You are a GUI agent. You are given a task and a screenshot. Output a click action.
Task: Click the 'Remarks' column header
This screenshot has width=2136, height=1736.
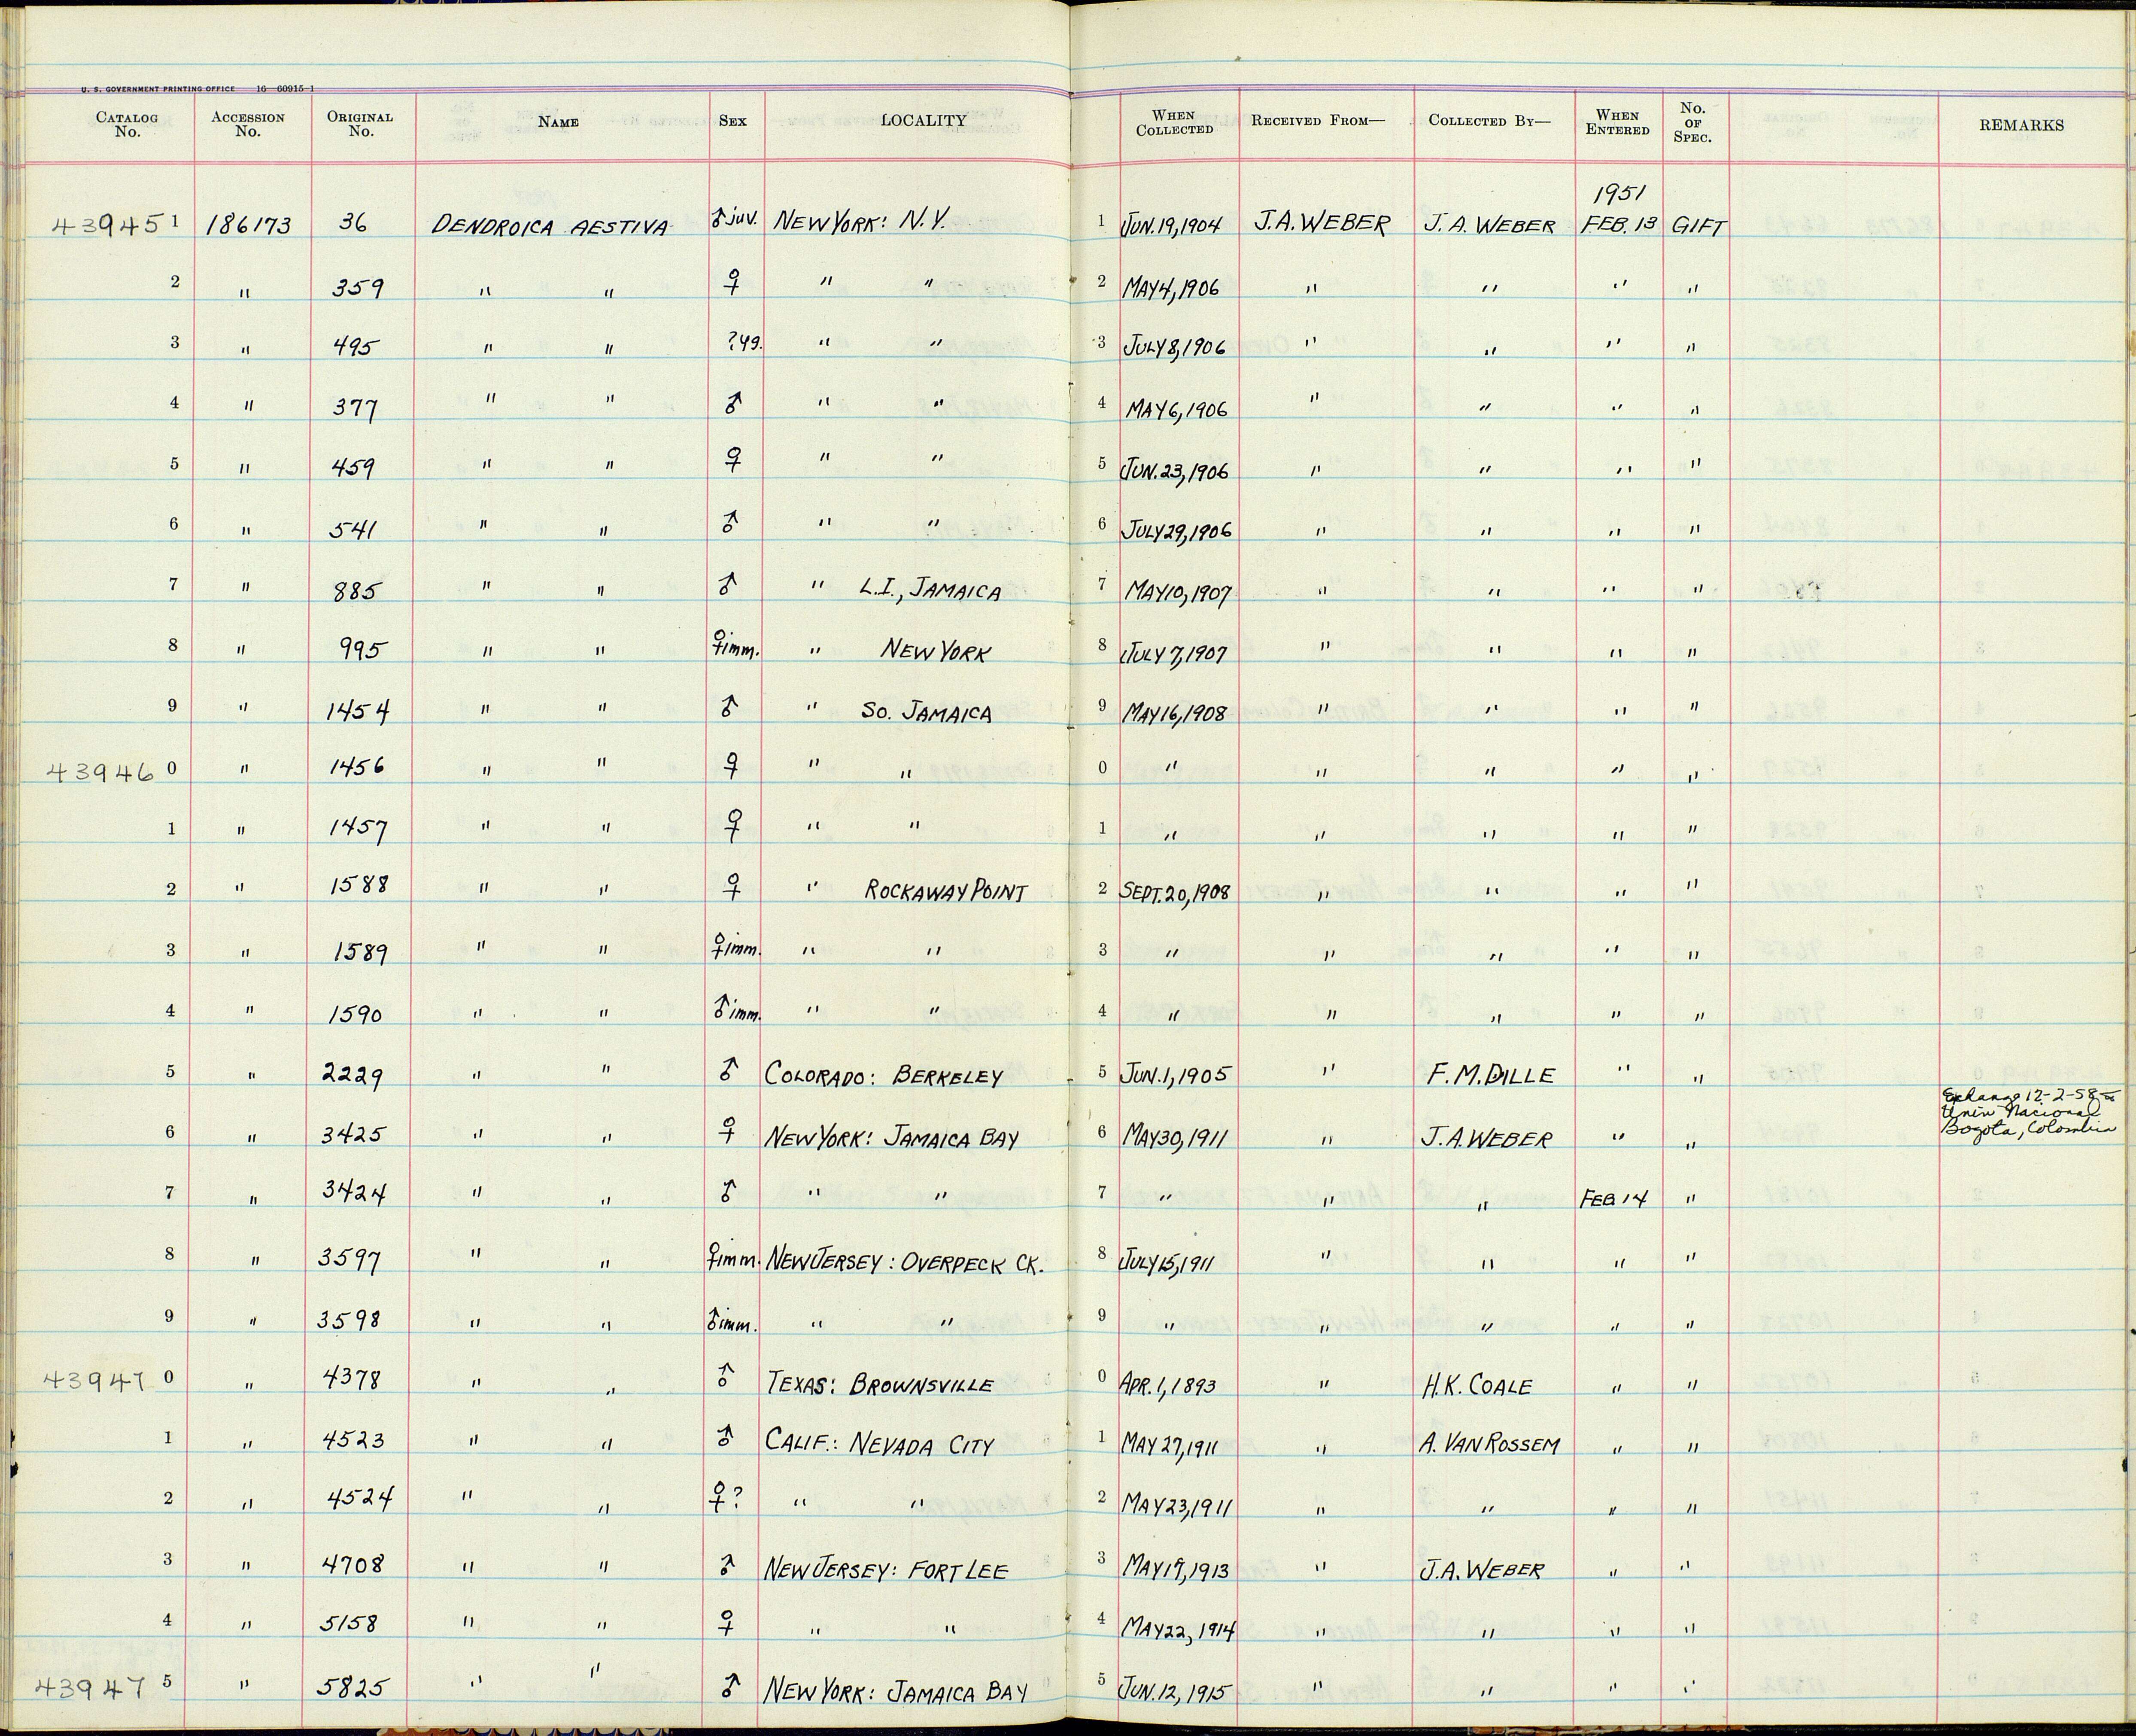coord(2021,125)
